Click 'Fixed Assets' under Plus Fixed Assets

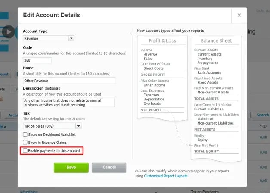tap(208, 82)
